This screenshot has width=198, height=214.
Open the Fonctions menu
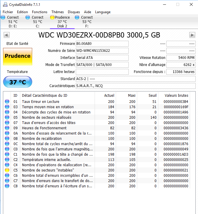[40, 12]
